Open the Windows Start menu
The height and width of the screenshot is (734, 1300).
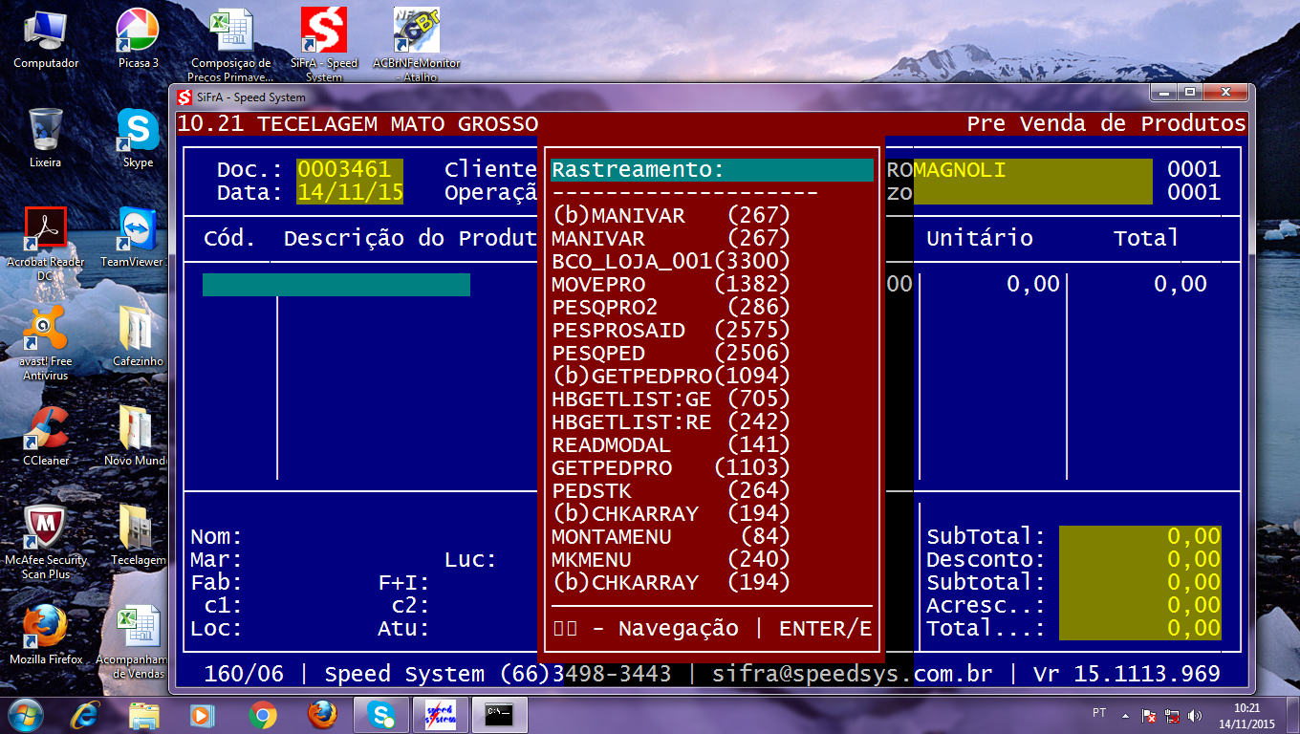coord(26,715)
